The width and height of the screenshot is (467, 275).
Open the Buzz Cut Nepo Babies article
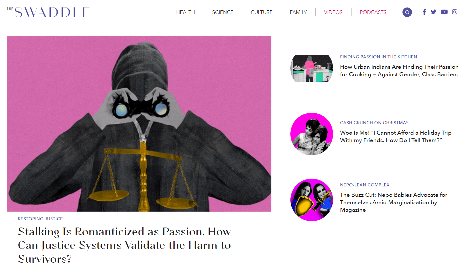pyautogui.click(x=394, y=202)
